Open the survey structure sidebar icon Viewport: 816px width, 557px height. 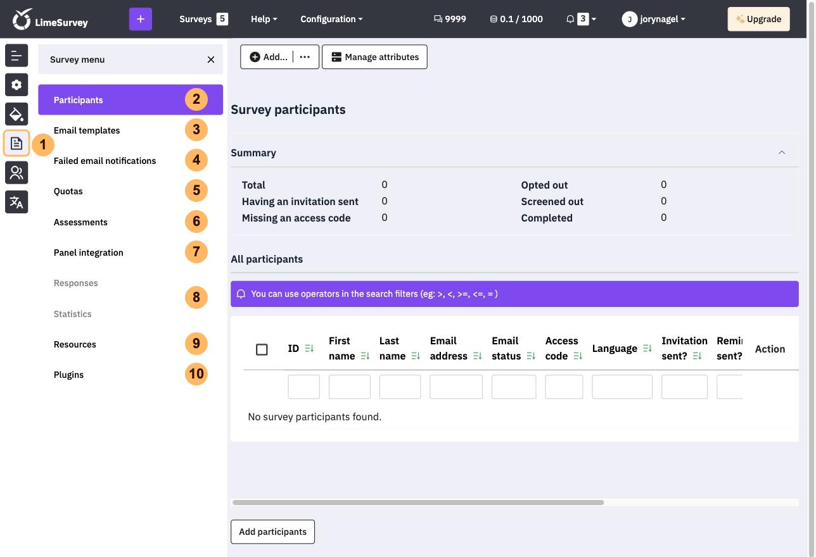[16, 56]
